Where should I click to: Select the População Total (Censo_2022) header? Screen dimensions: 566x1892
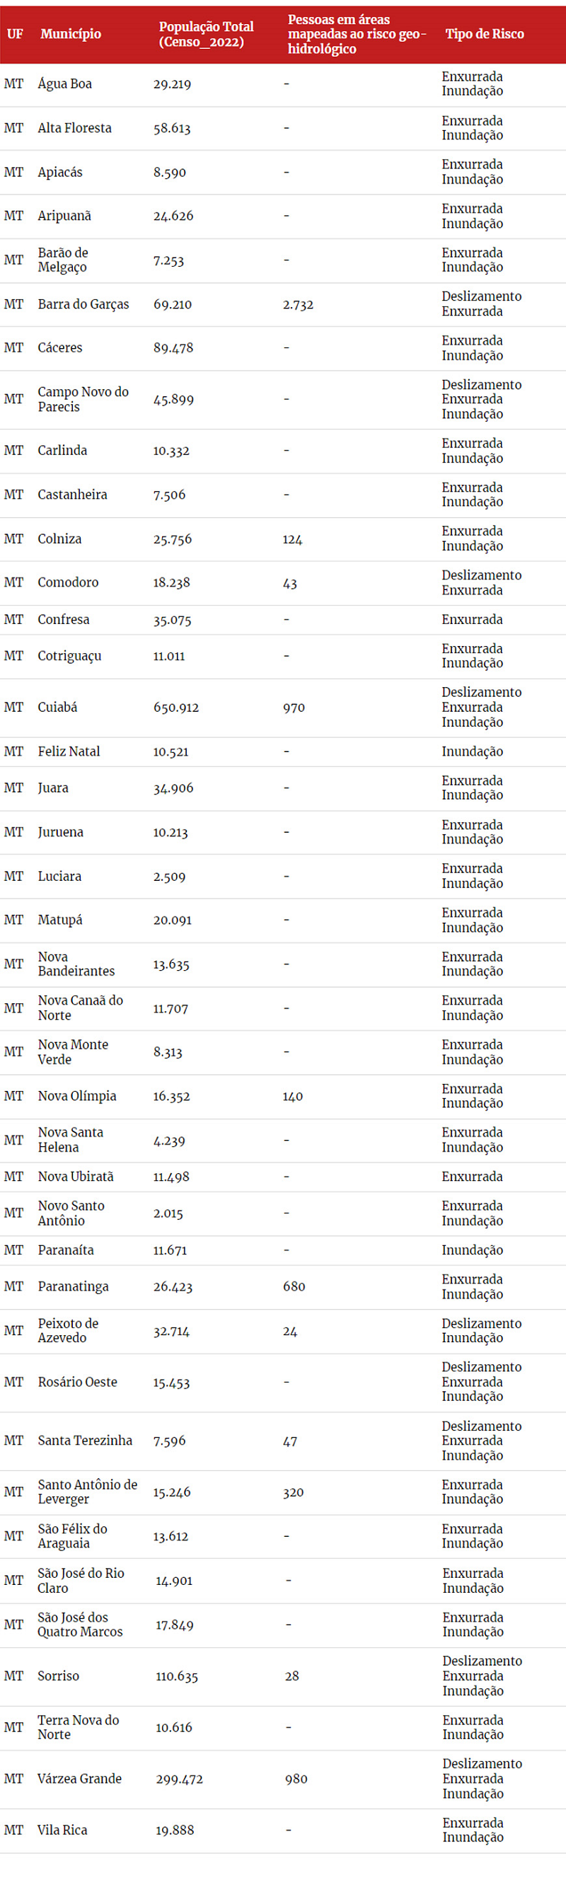click(x=207, y=34)
